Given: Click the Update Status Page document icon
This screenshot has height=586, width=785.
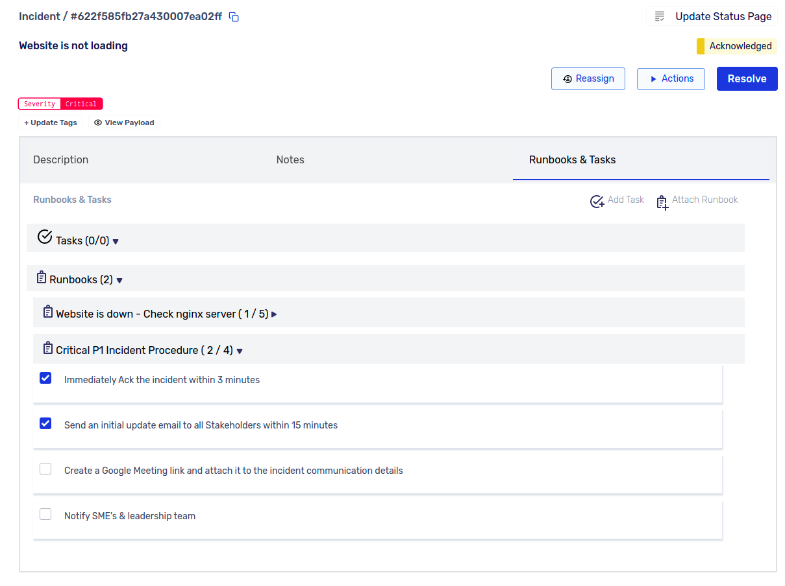Looking at the screenshot, I should coord(660,17).
